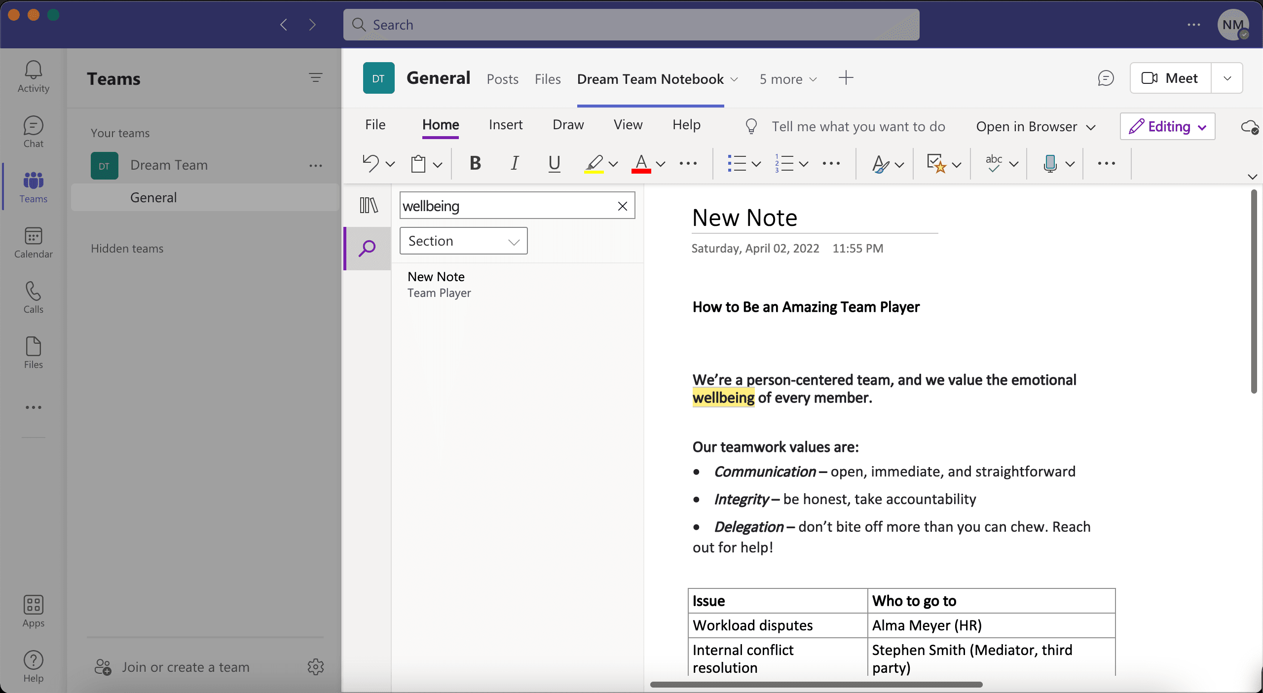1263x693 pixels.
Task: Open the Styles formatting icon
Action: [881, 163]
